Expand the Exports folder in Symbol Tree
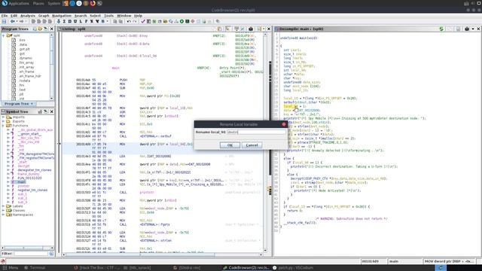This screenshot has height=271, width=482. 4,121
